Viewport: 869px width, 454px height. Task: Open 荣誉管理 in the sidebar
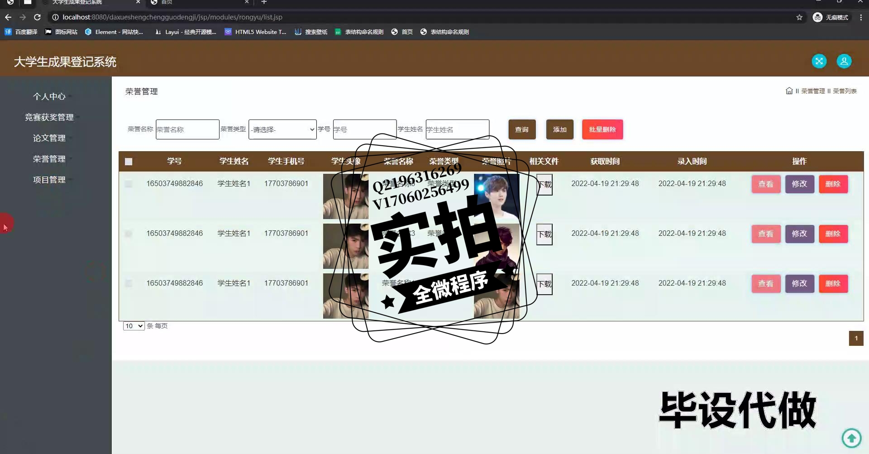[x=49, y=159]
